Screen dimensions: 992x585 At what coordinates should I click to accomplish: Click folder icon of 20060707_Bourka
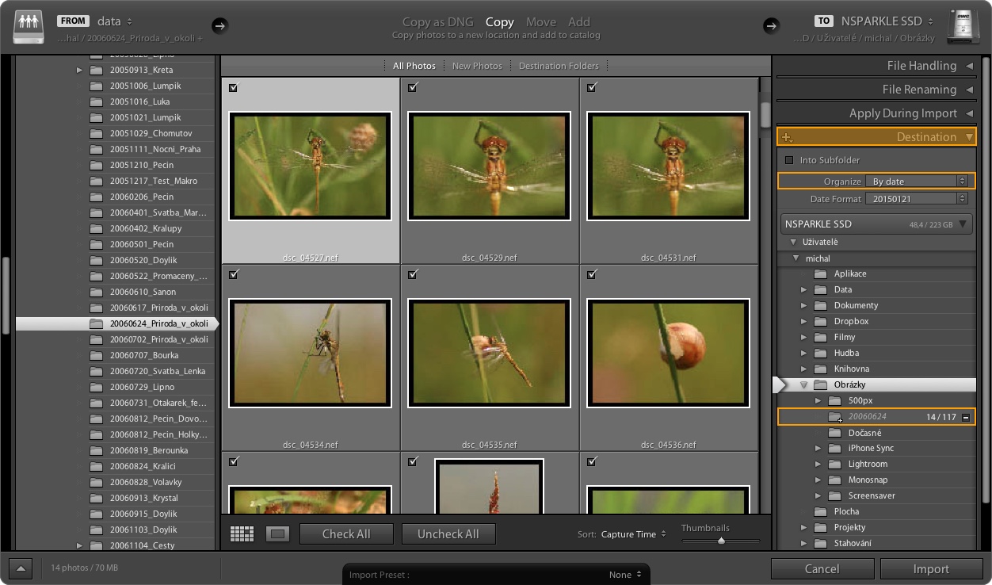pos(97,355)
